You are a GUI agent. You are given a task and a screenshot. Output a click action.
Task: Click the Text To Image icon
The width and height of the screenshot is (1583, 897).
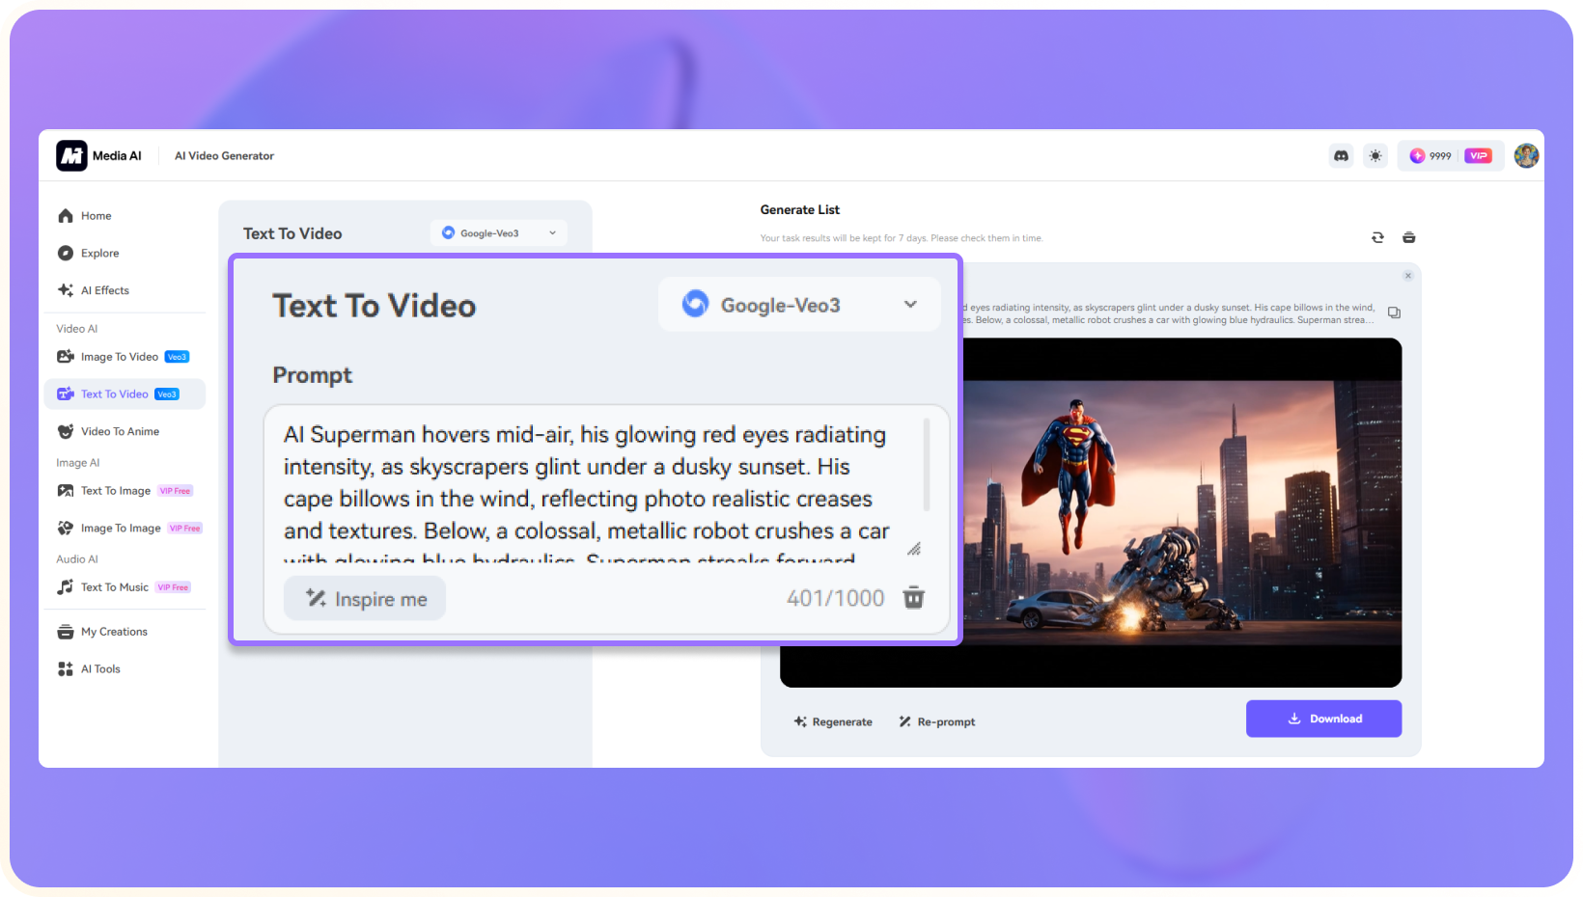66,491
